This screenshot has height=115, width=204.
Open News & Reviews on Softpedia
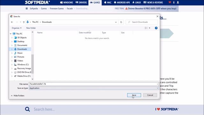point(153,3)
